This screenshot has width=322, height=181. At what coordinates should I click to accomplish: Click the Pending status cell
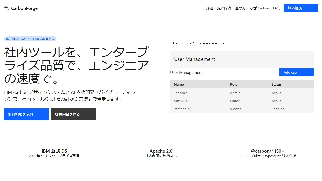[x=278, y=109]
